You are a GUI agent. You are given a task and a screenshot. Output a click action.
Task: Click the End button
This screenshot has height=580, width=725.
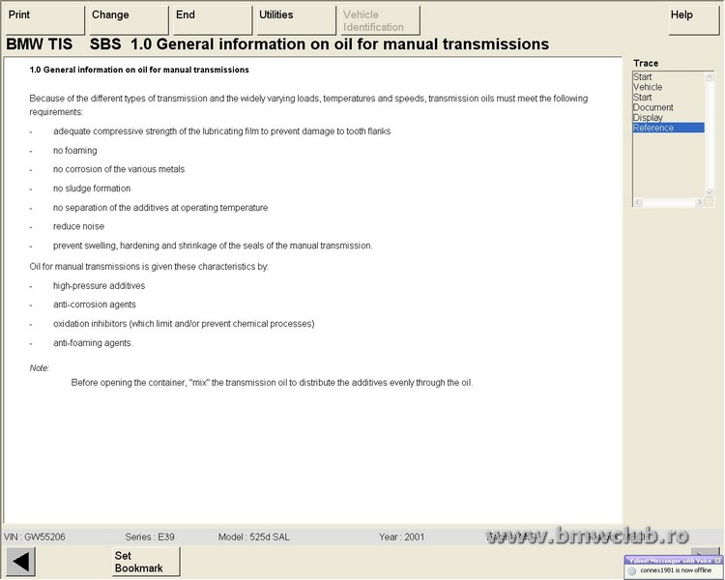[x=213, y=20]
